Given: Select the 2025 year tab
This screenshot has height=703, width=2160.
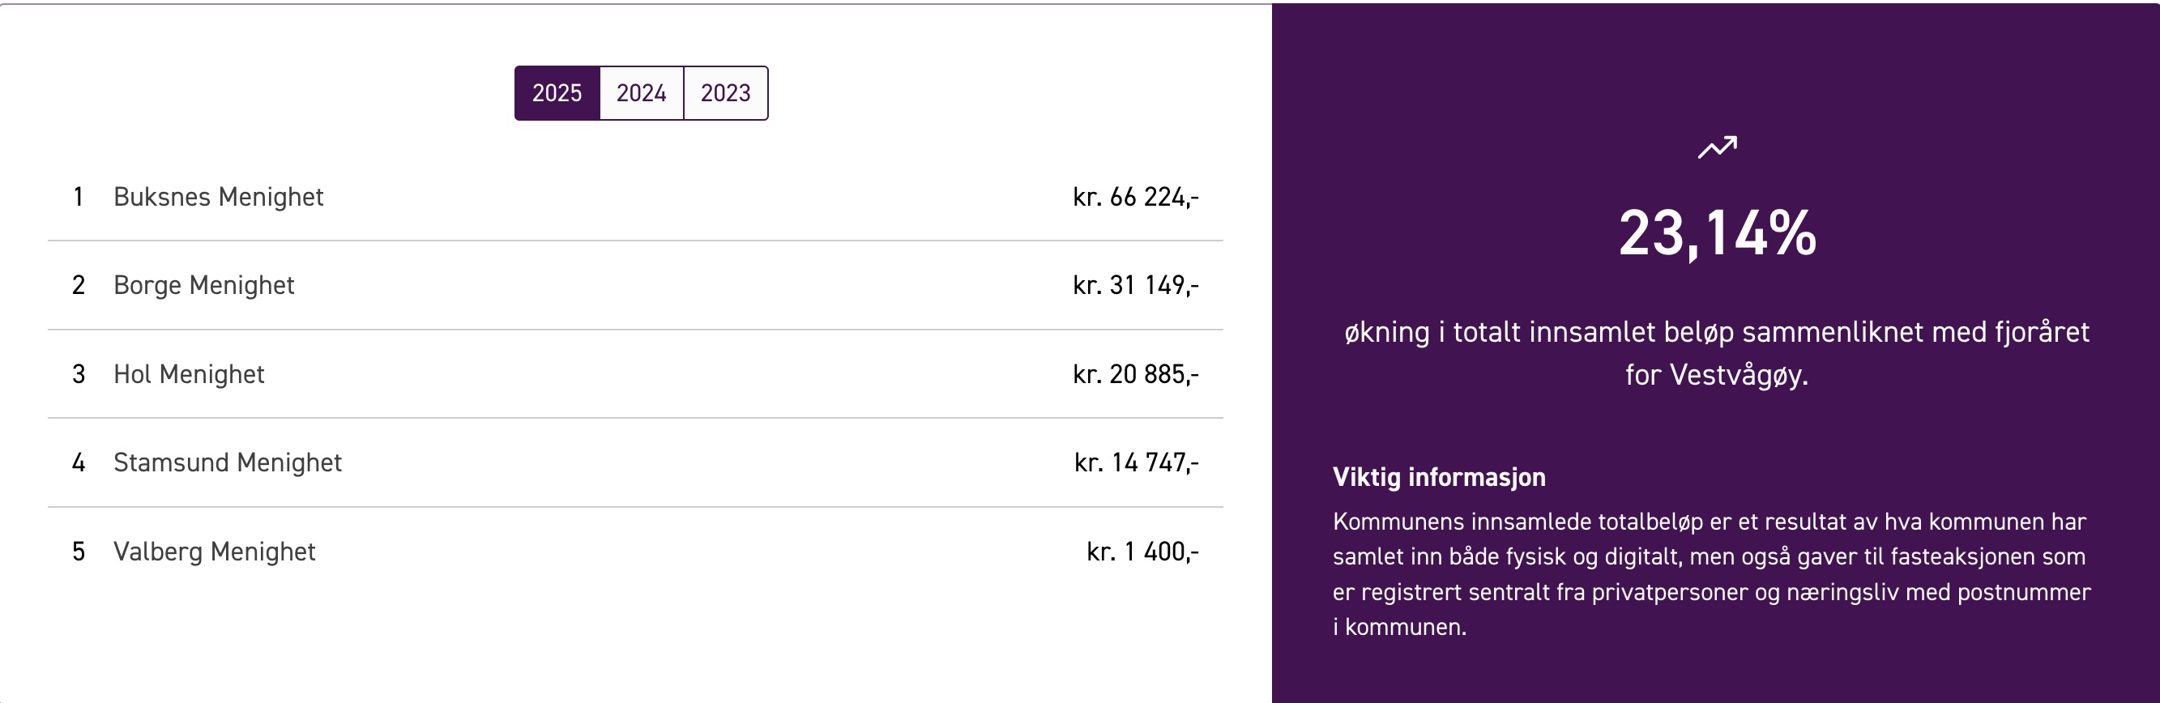Looking at the screenshot, I should click(x=557, y=93).
